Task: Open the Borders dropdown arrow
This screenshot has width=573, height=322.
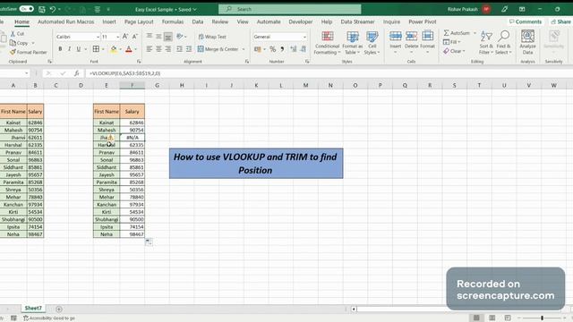Action: (x=103, y=49)
